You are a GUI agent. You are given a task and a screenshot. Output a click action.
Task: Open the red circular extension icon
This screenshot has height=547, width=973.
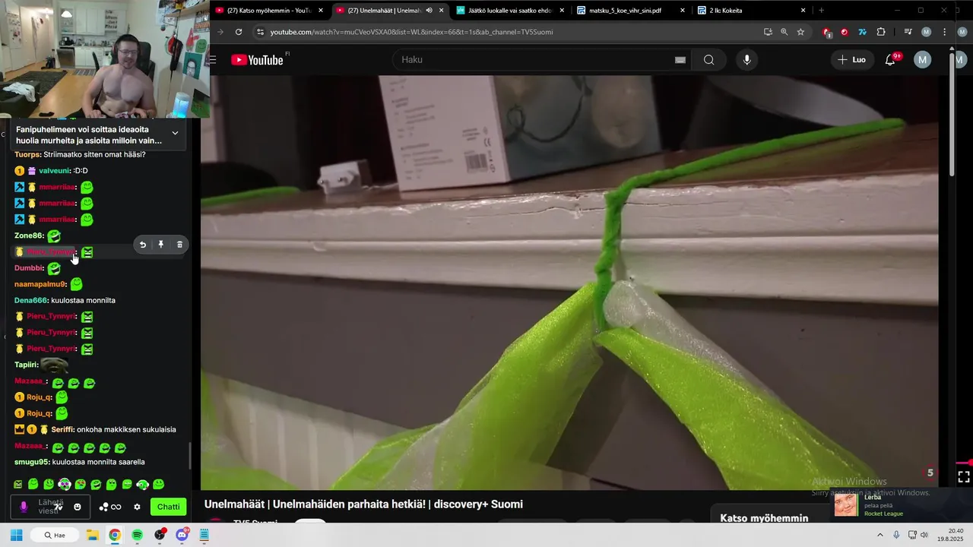(845, 32)
